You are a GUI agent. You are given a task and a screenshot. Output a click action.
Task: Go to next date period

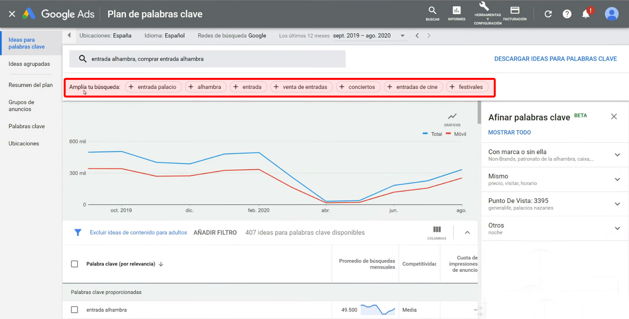(429, 36)
